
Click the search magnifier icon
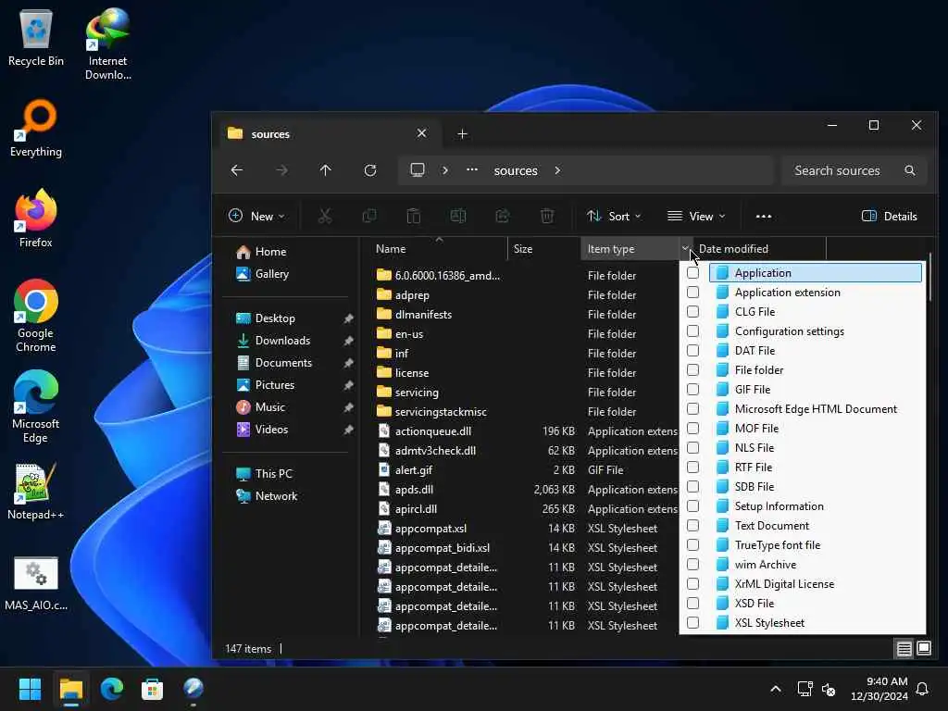point(909,170)
